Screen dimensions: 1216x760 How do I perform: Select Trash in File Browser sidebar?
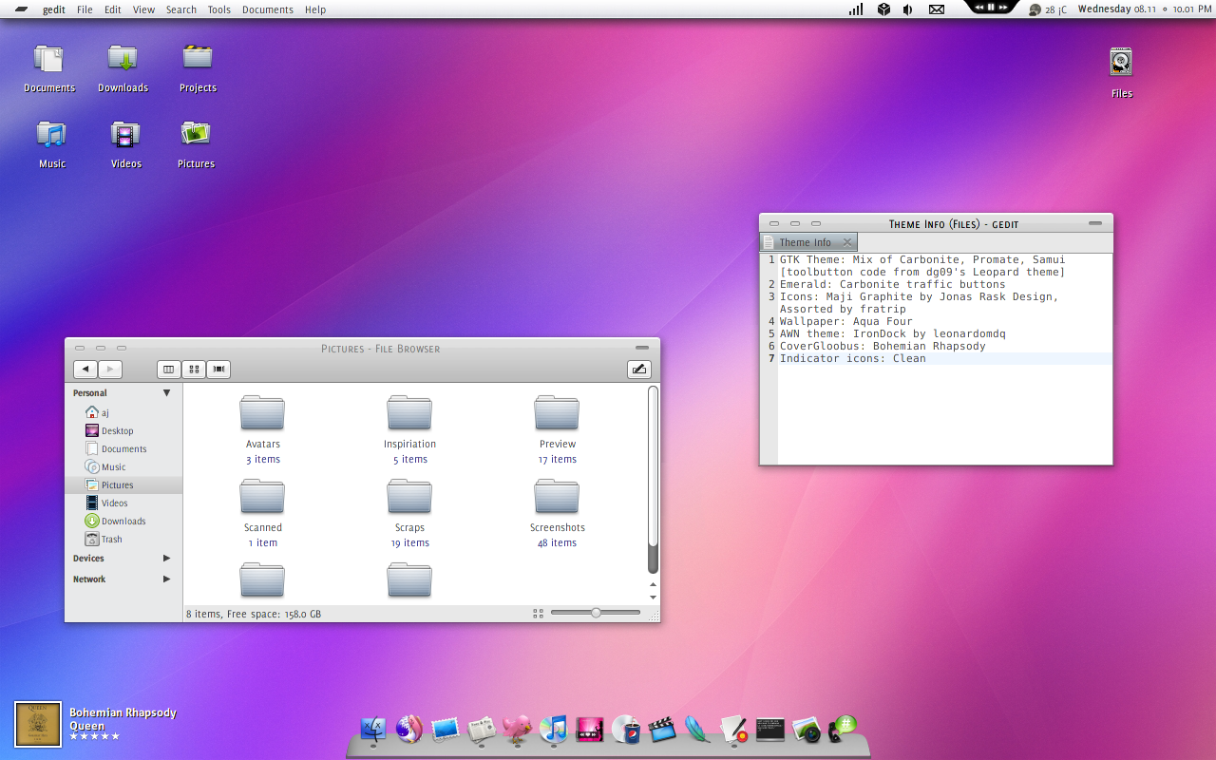click(123, 539)
